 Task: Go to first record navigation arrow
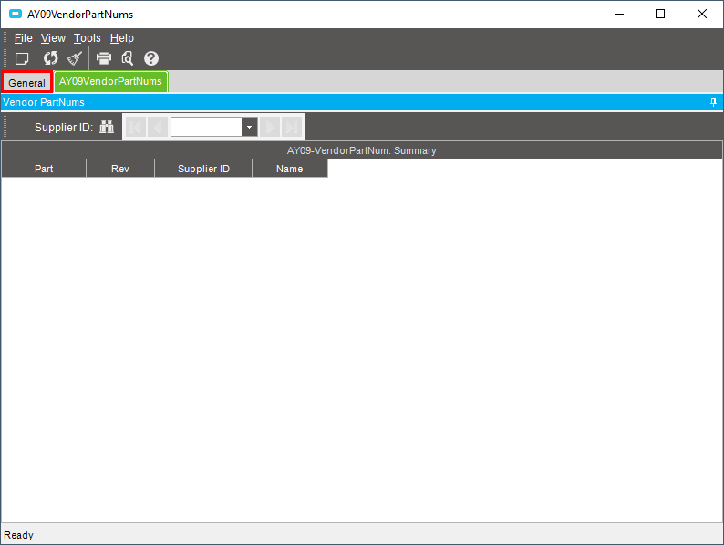(x=136, y=127)
